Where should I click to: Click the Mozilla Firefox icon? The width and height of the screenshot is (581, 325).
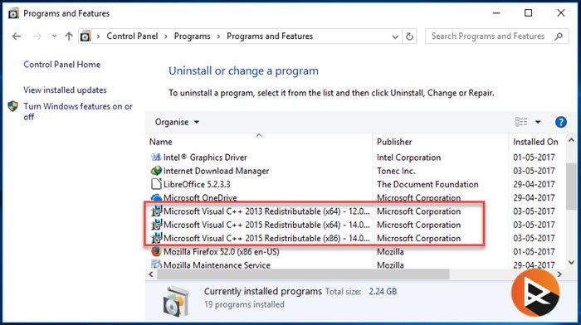[156, 251]
